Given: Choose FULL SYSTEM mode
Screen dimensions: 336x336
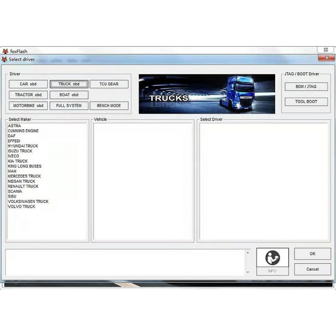Looking at the screenshot, I should pos(68,105).
